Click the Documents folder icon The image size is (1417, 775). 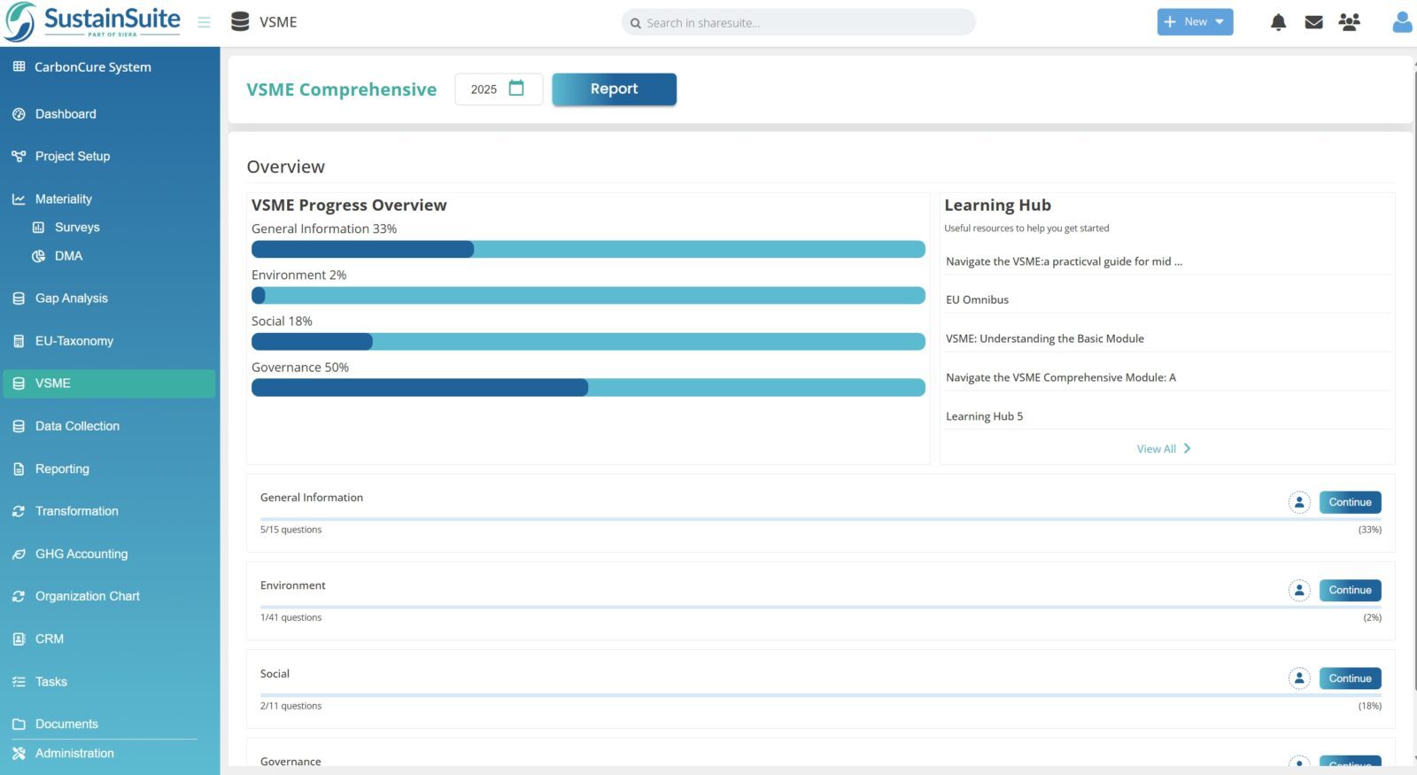coord(19,724)
